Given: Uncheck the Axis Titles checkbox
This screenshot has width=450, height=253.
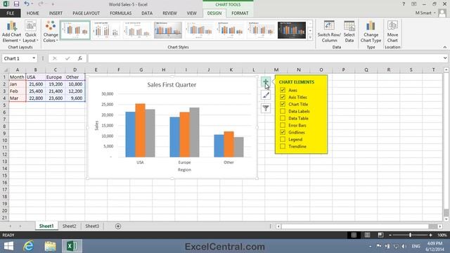Looking at the screenshot, I should (x=283, y=97).
